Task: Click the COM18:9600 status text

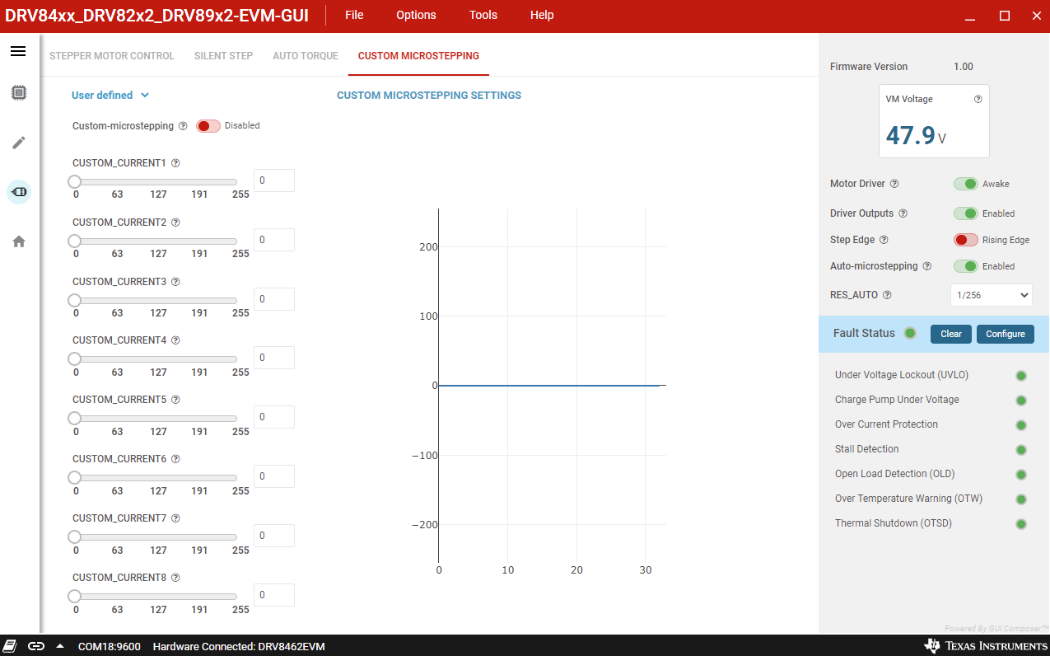Action: point(110,646)
